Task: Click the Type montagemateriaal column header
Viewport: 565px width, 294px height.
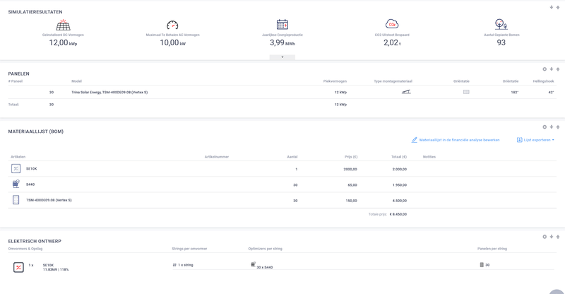Action: pos(393,81)
